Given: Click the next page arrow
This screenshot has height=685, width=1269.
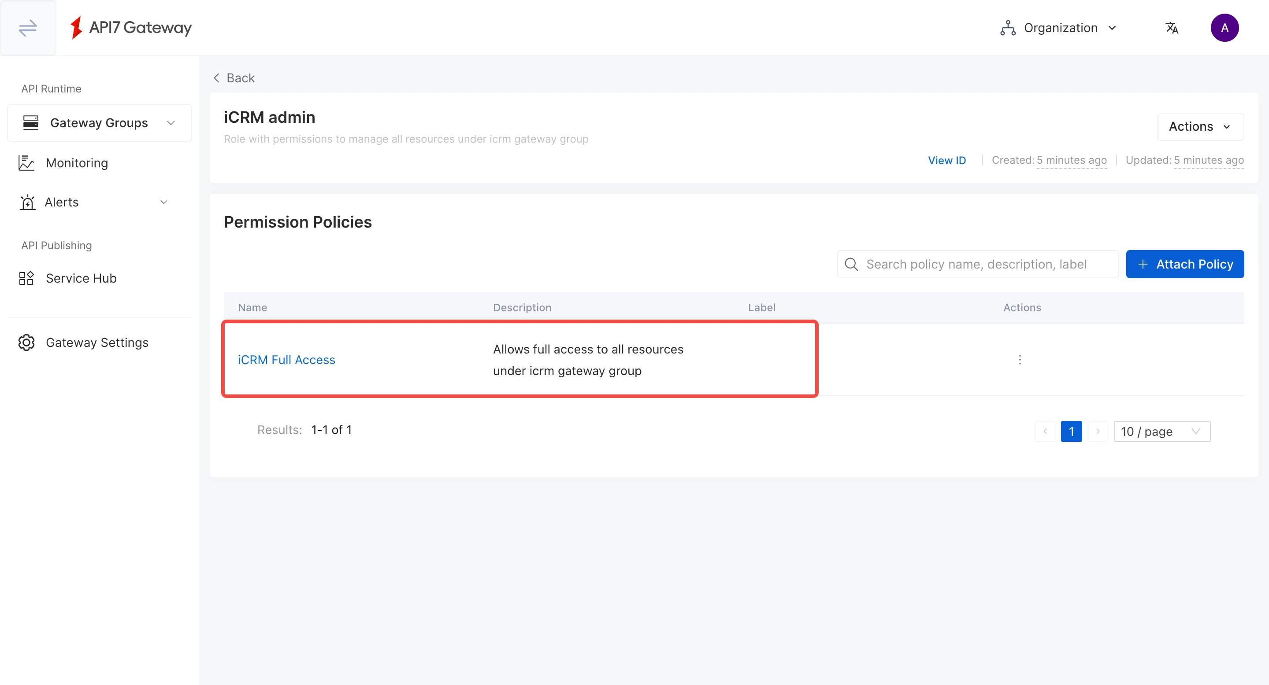Looking at the screenshot, I should pyautogui.click(x=1098, y=431).
